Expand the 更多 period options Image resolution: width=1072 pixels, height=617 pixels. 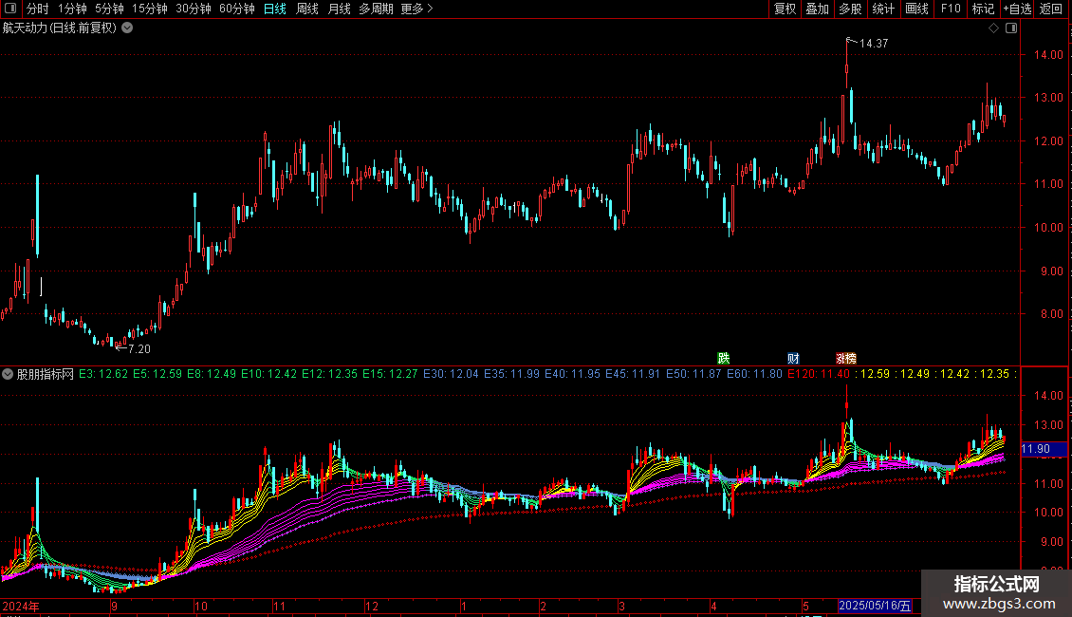click(416, 9)
